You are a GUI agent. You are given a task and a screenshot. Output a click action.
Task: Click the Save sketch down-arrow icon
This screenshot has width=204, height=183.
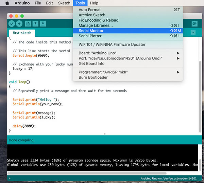tap(43, 23)
